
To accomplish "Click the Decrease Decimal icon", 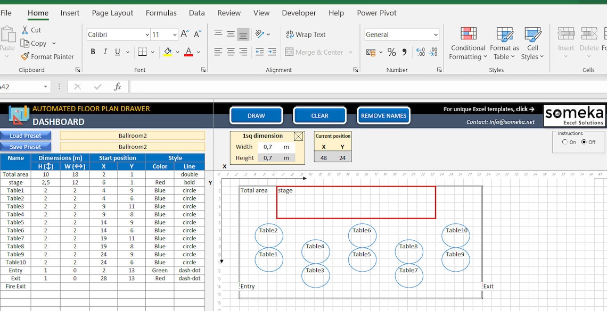I will (x=433, y=51).
